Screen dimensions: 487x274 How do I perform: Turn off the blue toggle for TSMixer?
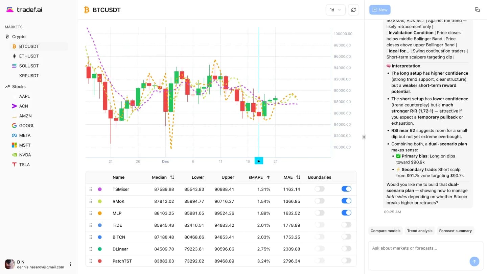click(346, 189)
